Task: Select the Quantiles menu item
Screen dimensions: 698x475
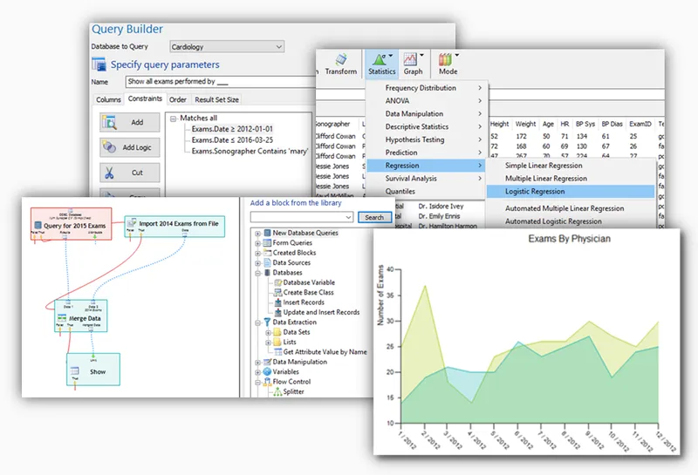Action: tap(427, 191)
